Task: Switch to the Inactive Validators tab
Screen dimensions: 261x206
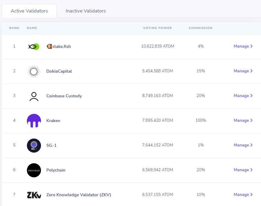Action: [86, 11]
